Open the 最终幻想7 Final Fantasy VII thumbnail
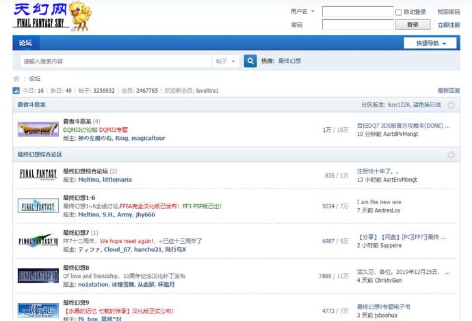The image size is (472, 321). point(38,240)
